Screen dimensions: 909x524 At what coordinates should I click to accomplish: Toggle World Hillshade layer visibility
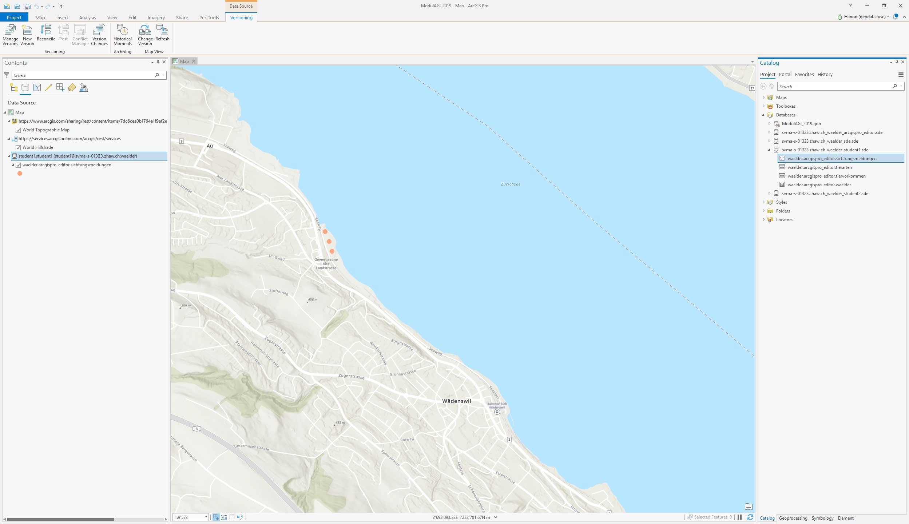(x=18, y=147)
